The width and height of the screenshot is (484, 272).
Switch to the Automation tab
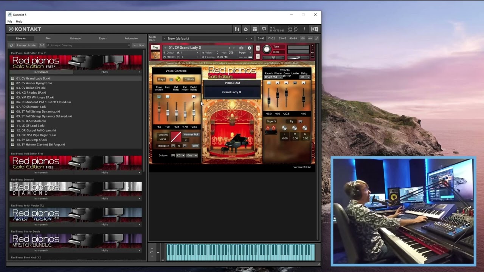click(x=131, y=39)
